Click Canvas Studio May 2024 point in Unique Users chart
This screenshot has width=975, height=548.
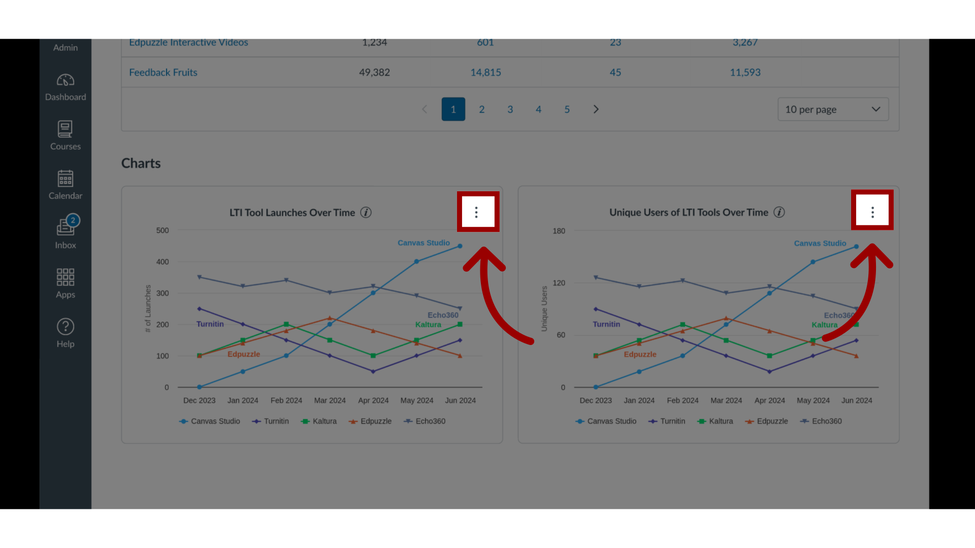(x=813, y=262)
